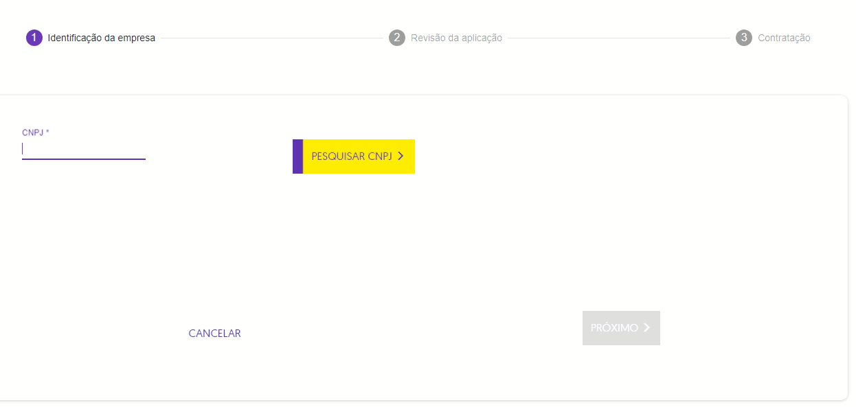Open the Contratação step label
The height and width of the screenshot is (407, 856).
[784, 38]
